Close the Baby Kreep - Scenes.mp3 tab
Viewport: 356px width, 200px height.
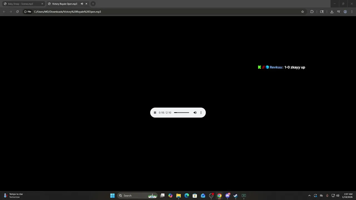pos(42,4)
